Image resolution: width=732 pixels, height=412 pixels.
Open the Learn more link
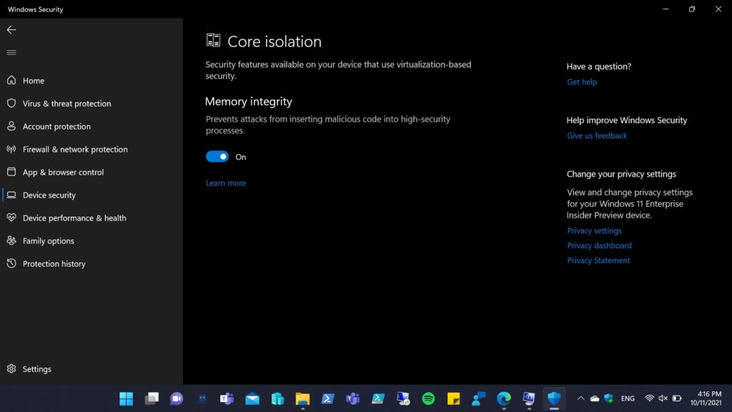pos(225,183)
